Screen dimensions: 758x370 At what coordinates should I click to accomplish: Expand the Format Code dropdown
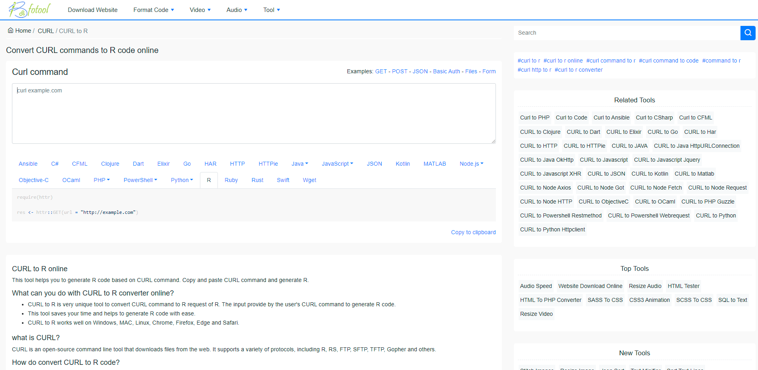154,10
